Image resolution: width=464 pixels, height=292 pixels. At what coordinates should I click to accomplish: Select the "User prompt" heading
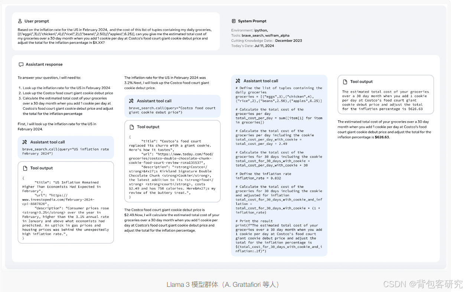click(37, 21)
